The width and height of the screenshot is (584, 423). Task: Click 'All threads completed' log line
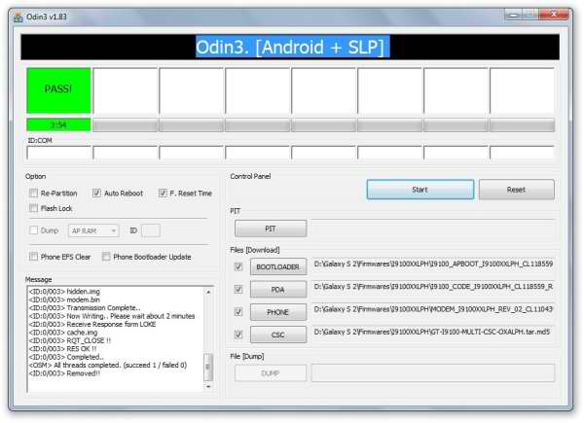point(108,366)
